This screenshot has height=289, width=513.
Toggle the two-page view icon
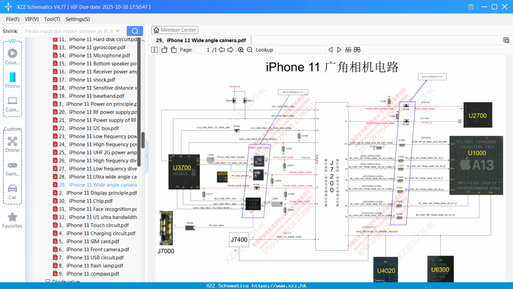click(154, 50)
